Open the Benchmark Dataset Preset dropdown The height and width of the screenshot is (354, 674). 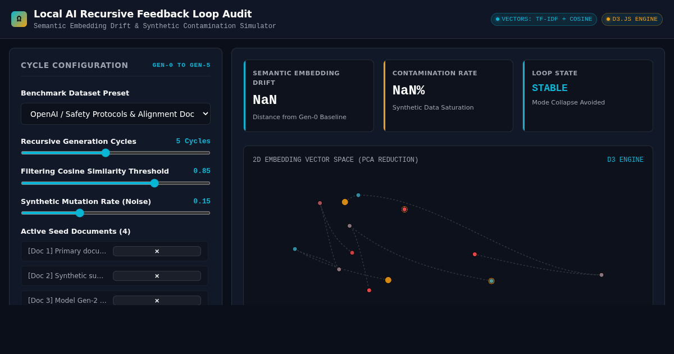116,114
